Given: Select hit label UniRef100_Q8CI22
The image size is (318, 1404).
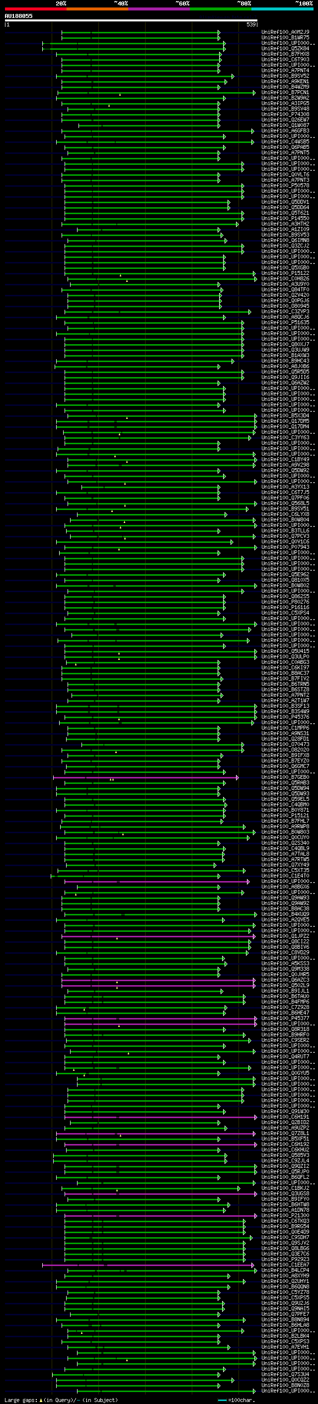Looking at the screenshot, I should [285, 942].
